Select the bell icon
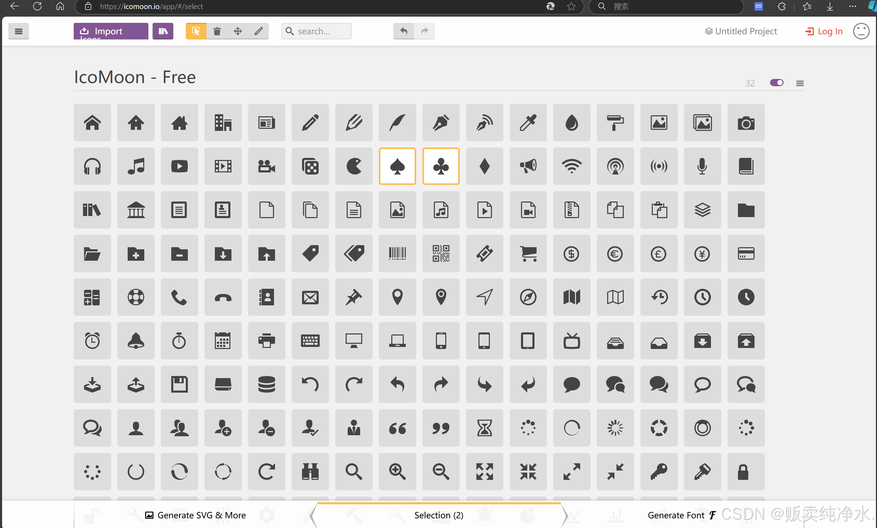Screen dimensions: 877x528 (136, 341)
